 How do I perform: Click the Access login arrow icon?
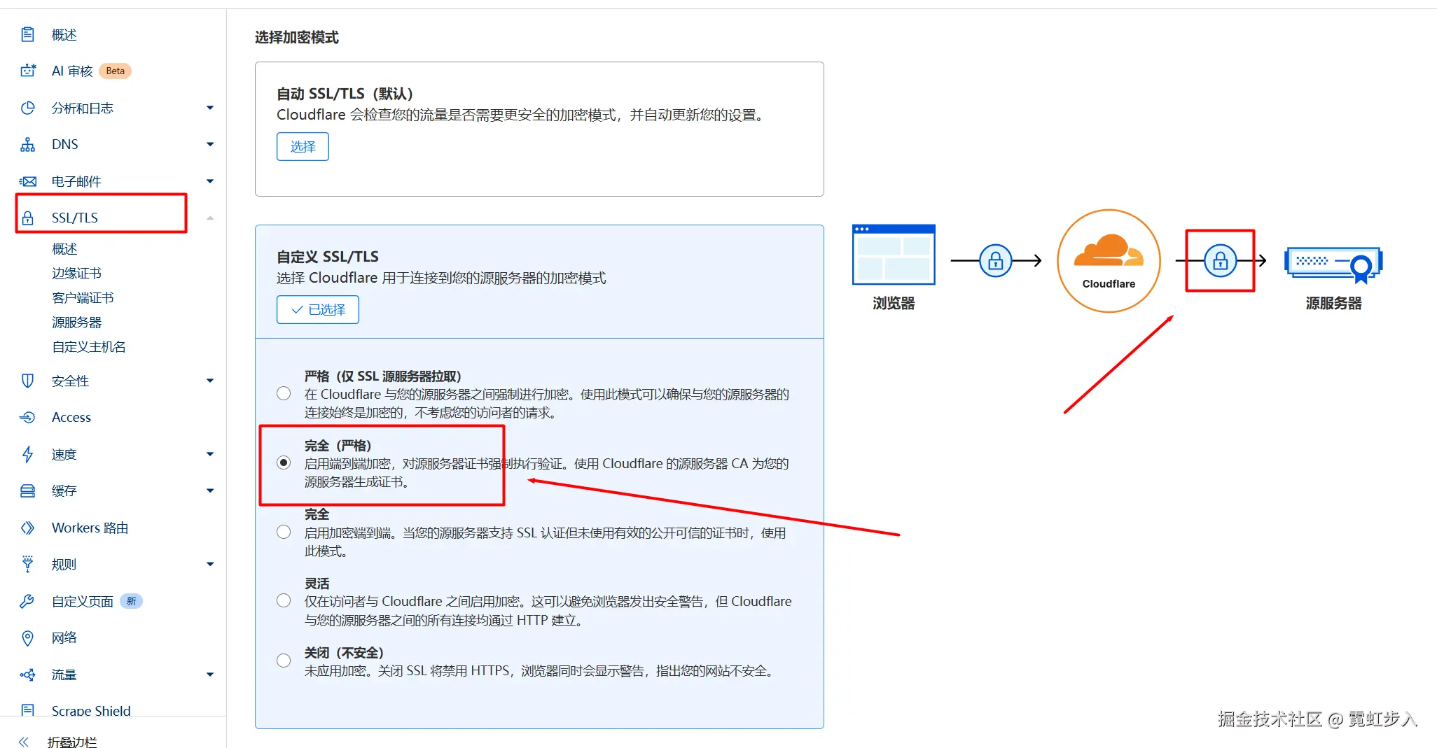tap(27, 418)
